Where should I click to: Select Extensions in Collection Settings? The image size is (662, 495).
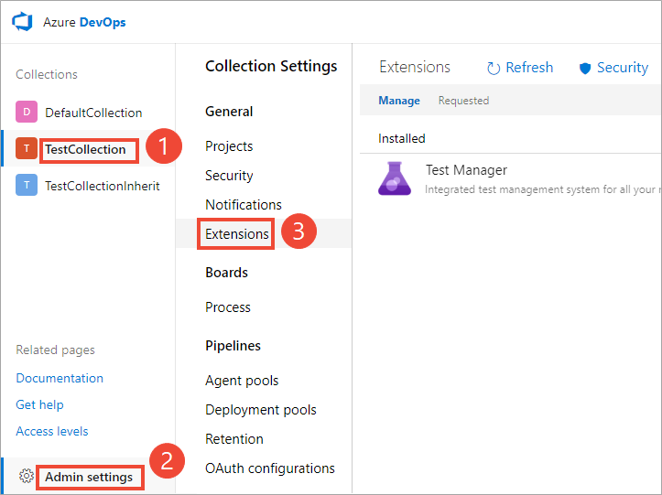[237, 234]
